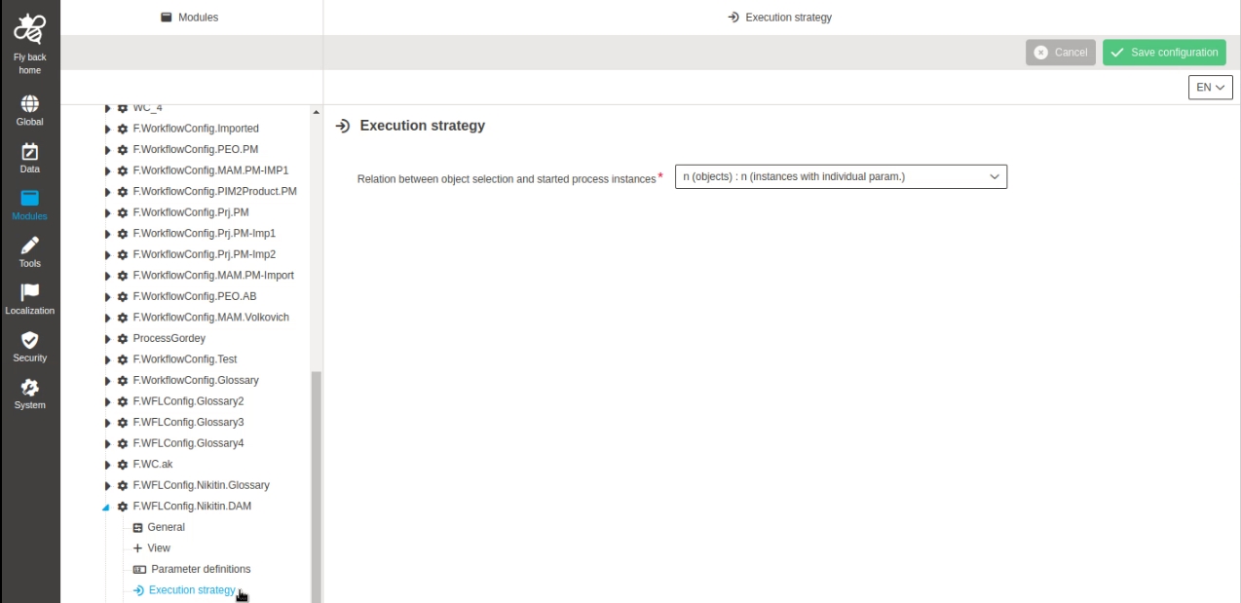The height and width of the screenshot is (603, 1241).
Task: Expand the F.WorkflowConfig.MAM.PM-IMP1 node
Action: pos(108,170)
